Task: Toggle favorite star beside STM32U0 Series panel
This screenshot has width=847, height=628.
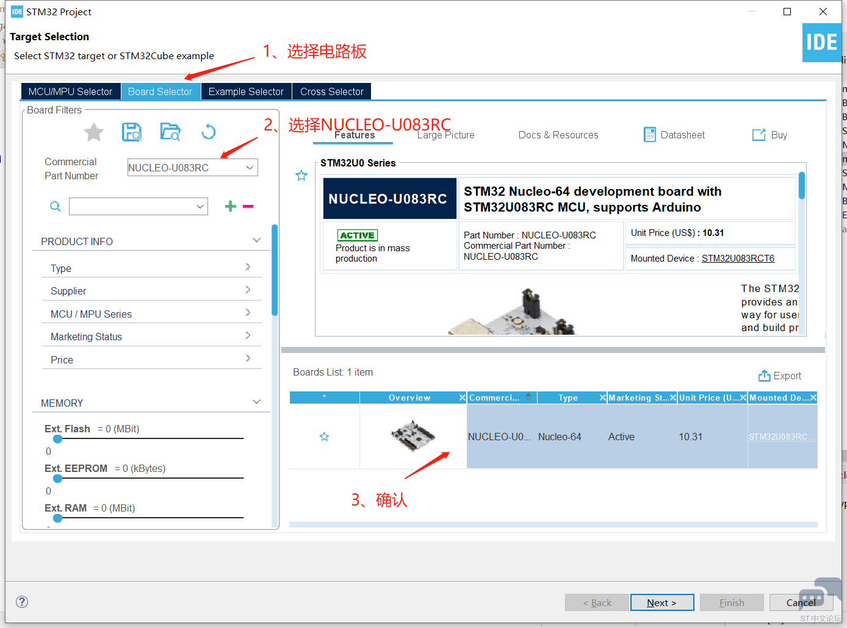Action: [301, 176]
